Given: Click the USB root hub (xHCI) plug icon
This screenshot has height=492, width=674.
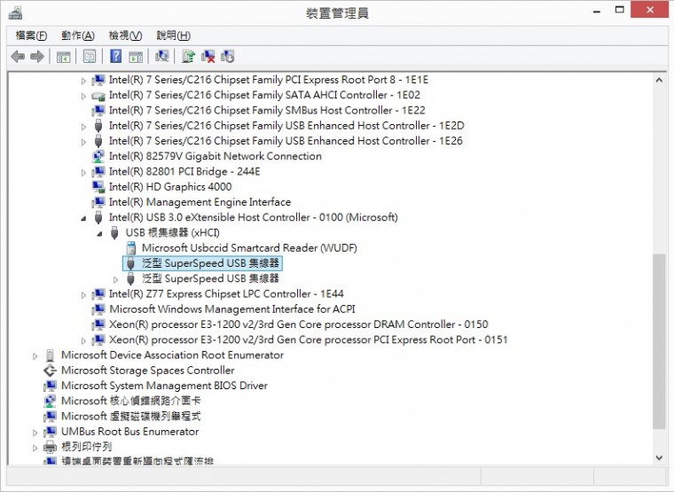Looking at the screenshot, I should click(114, 233).
